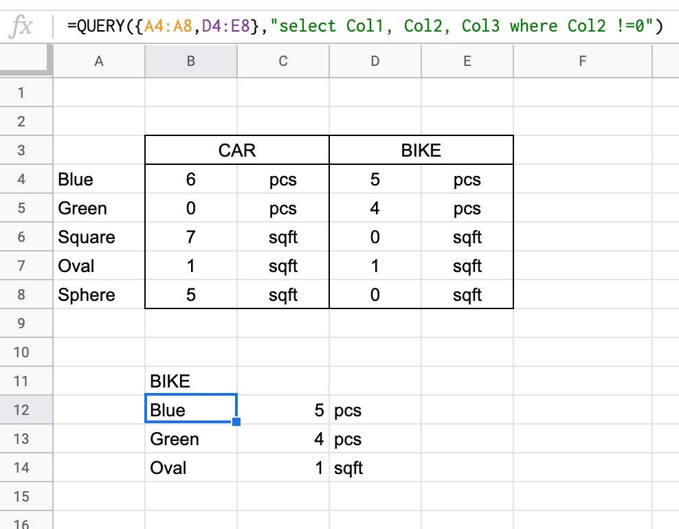Click the blue fill handle on cell B12
Image resolution: width=679 pixels, height=529 pixels.
[x=236, y=422]
